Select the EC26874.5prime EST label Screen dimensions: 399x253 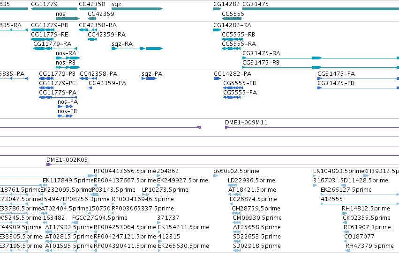pyautogui.click(x=253, y=199)
